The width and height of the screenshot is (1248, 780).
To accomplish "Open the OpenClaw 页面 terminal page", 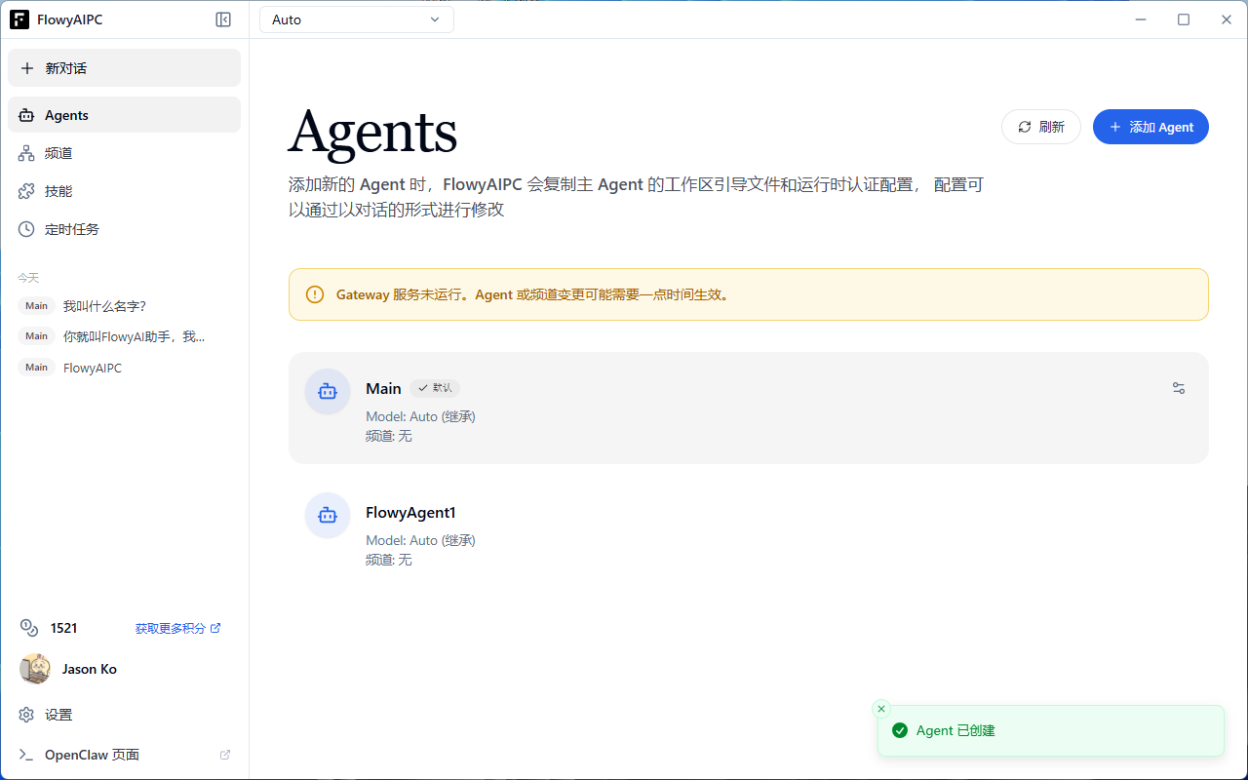I will click(92, 754).
